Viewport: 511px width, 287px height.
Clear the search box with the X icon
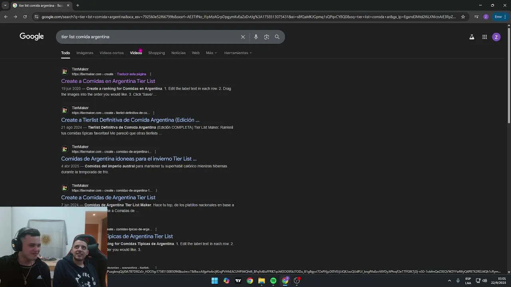click(x=243, y=37)
